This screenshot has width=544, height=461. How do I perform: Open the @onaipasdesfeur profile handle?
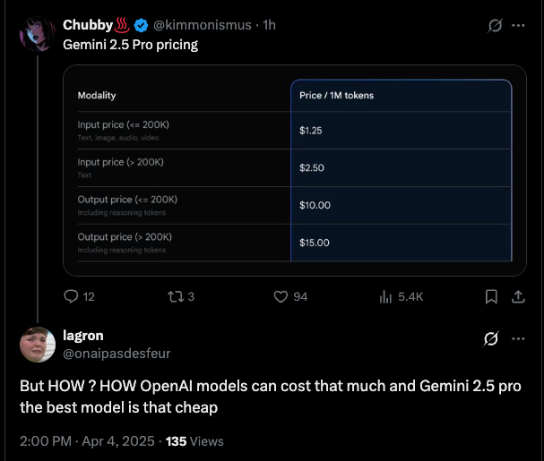(x=117, y=354)
